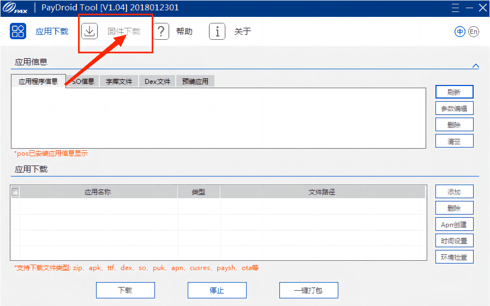Click 删除 button in 应用信息 section
Image resolution: width=490 pixels, height=306 pixels.
pyautogui.click(x=455, y=125)
